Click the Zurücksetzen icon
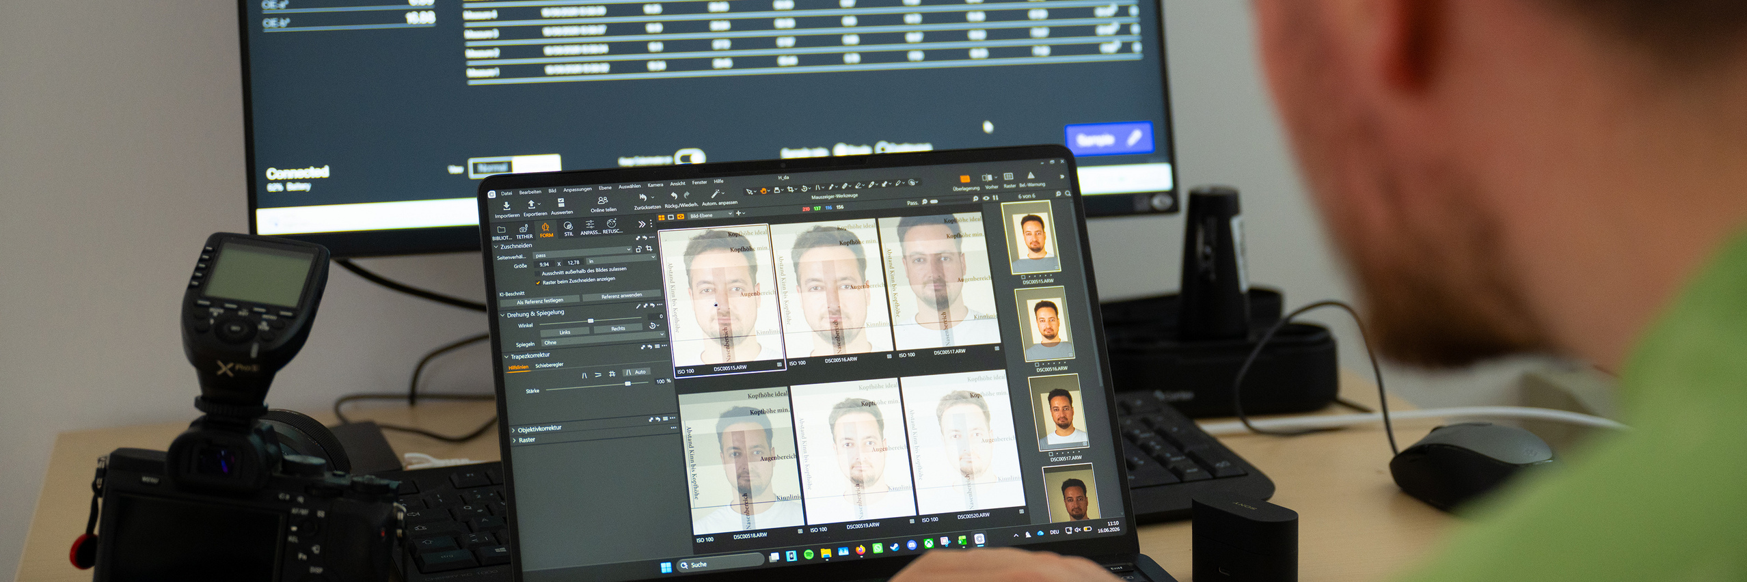This screenshot has width=1747, height=582. (643, 197)
